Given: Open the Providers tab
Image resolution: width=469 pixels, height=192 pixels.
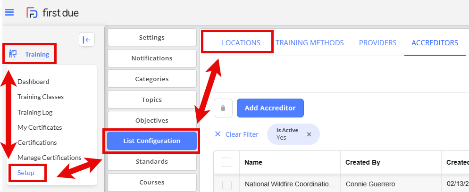Looking at the screenshot, I should [x=378, y=43].
